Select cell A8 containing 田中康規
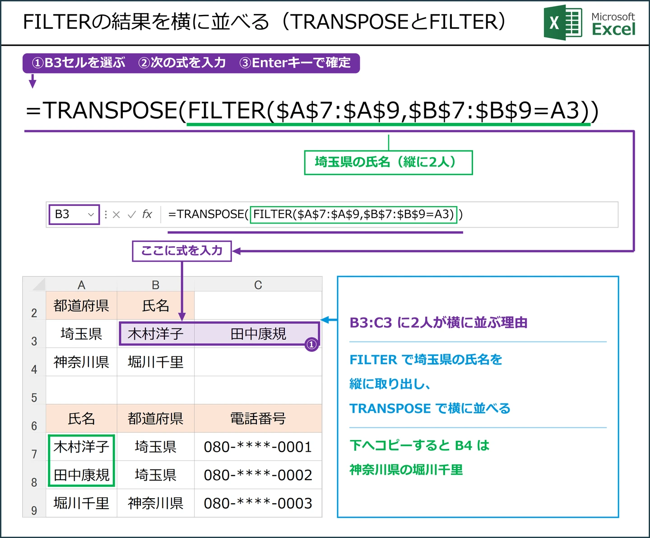650x538 pixels. tap(81, 475)
